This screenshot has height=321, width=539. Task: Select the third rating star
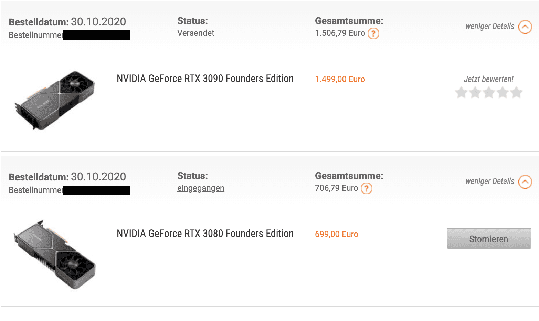[x=489, y=92]
